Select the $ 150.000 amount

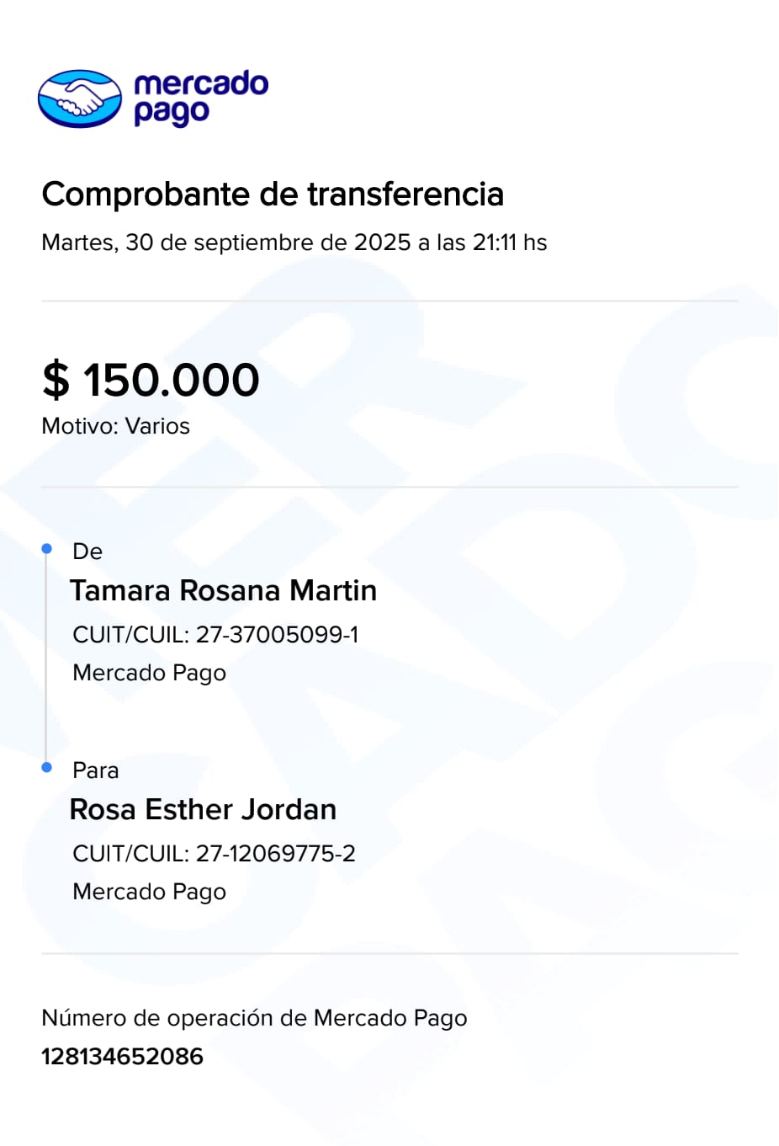(151, 380)
